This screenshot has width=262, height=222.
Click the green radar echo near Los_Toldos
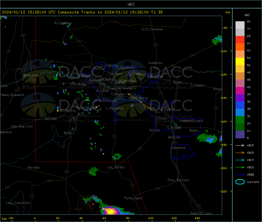[117, 157]
